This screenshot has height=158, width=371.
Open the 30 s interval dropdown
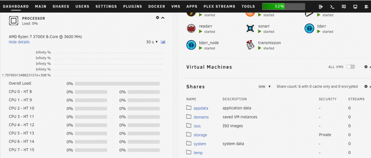[152, 42]
